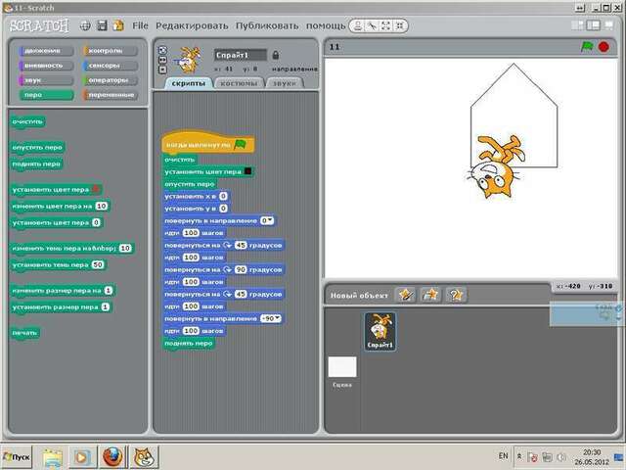Pick pen color swatch in palette block

[x=96, y=189]
